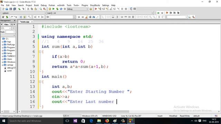
Task: Cut selection using scissors icon
Action: point(28,9)
